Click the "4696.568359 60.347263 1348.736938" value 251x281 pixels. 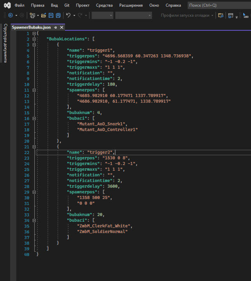tap(147, 56)
